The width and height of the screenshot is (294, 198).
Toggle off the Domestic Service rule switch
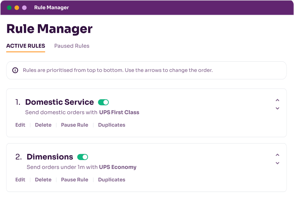coord(103,102)
